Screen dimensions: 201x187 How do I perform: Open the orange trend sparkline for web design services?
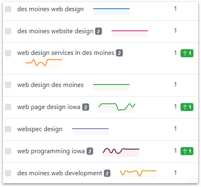click(44, 64)
